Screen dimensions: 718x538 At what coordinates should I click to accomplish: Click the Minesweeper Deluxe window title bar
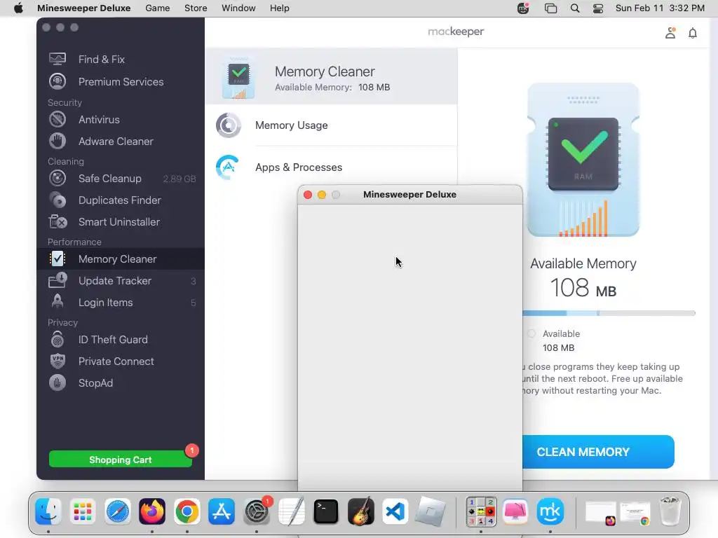[x=409, y=195]
